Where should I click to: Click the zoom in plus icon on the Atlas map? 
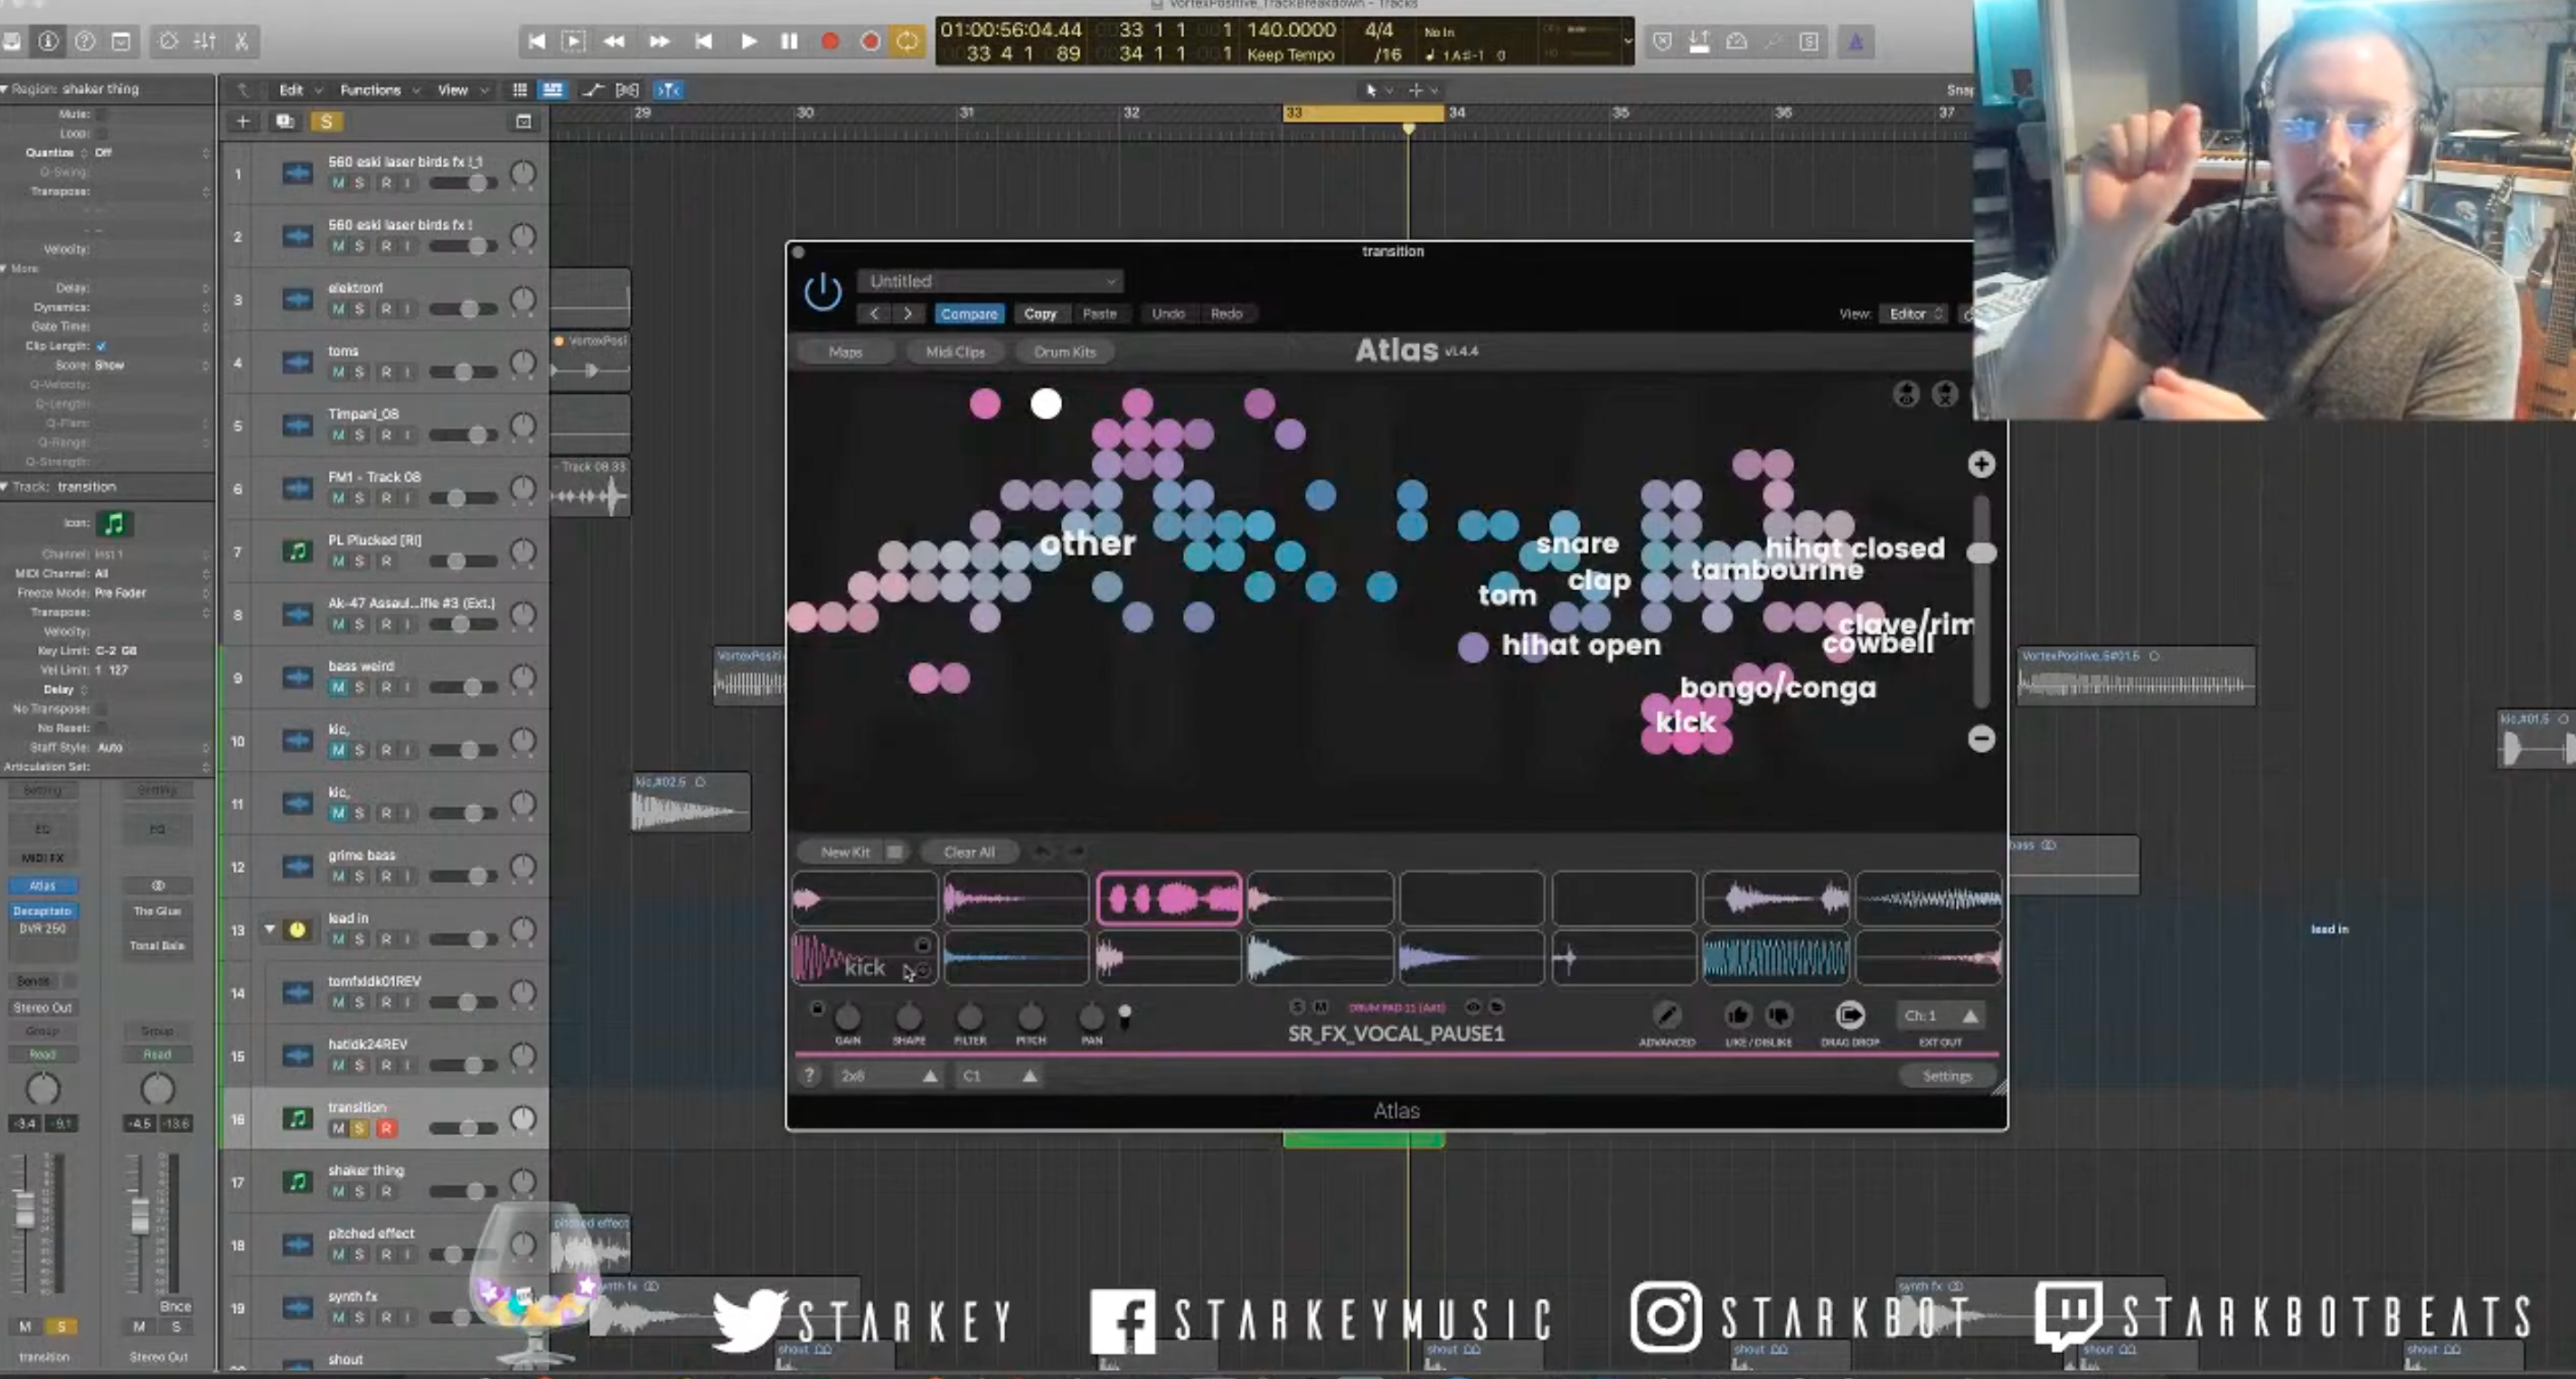(x=1980, y=464)
